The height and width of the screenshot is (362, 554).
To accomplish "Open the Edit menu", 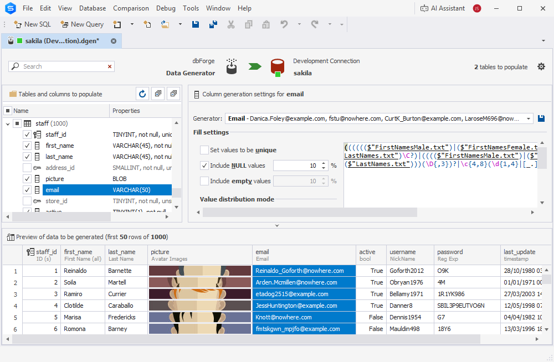I will click(45, 8).
